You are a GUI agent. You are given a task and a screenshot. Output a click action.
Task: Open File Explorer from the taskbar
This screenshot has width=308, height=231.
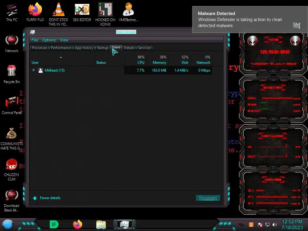click(x=101, y=224)
